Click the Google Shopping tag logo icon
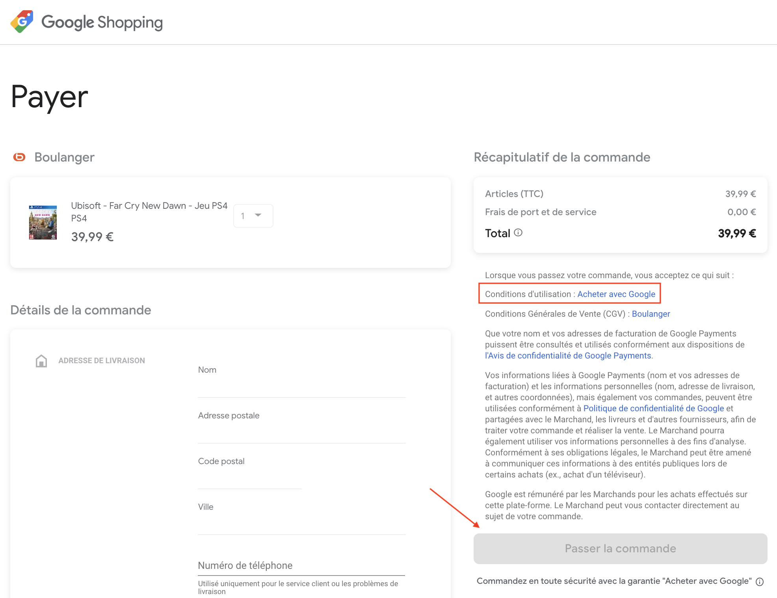The image size is (777, 598). 22,22
